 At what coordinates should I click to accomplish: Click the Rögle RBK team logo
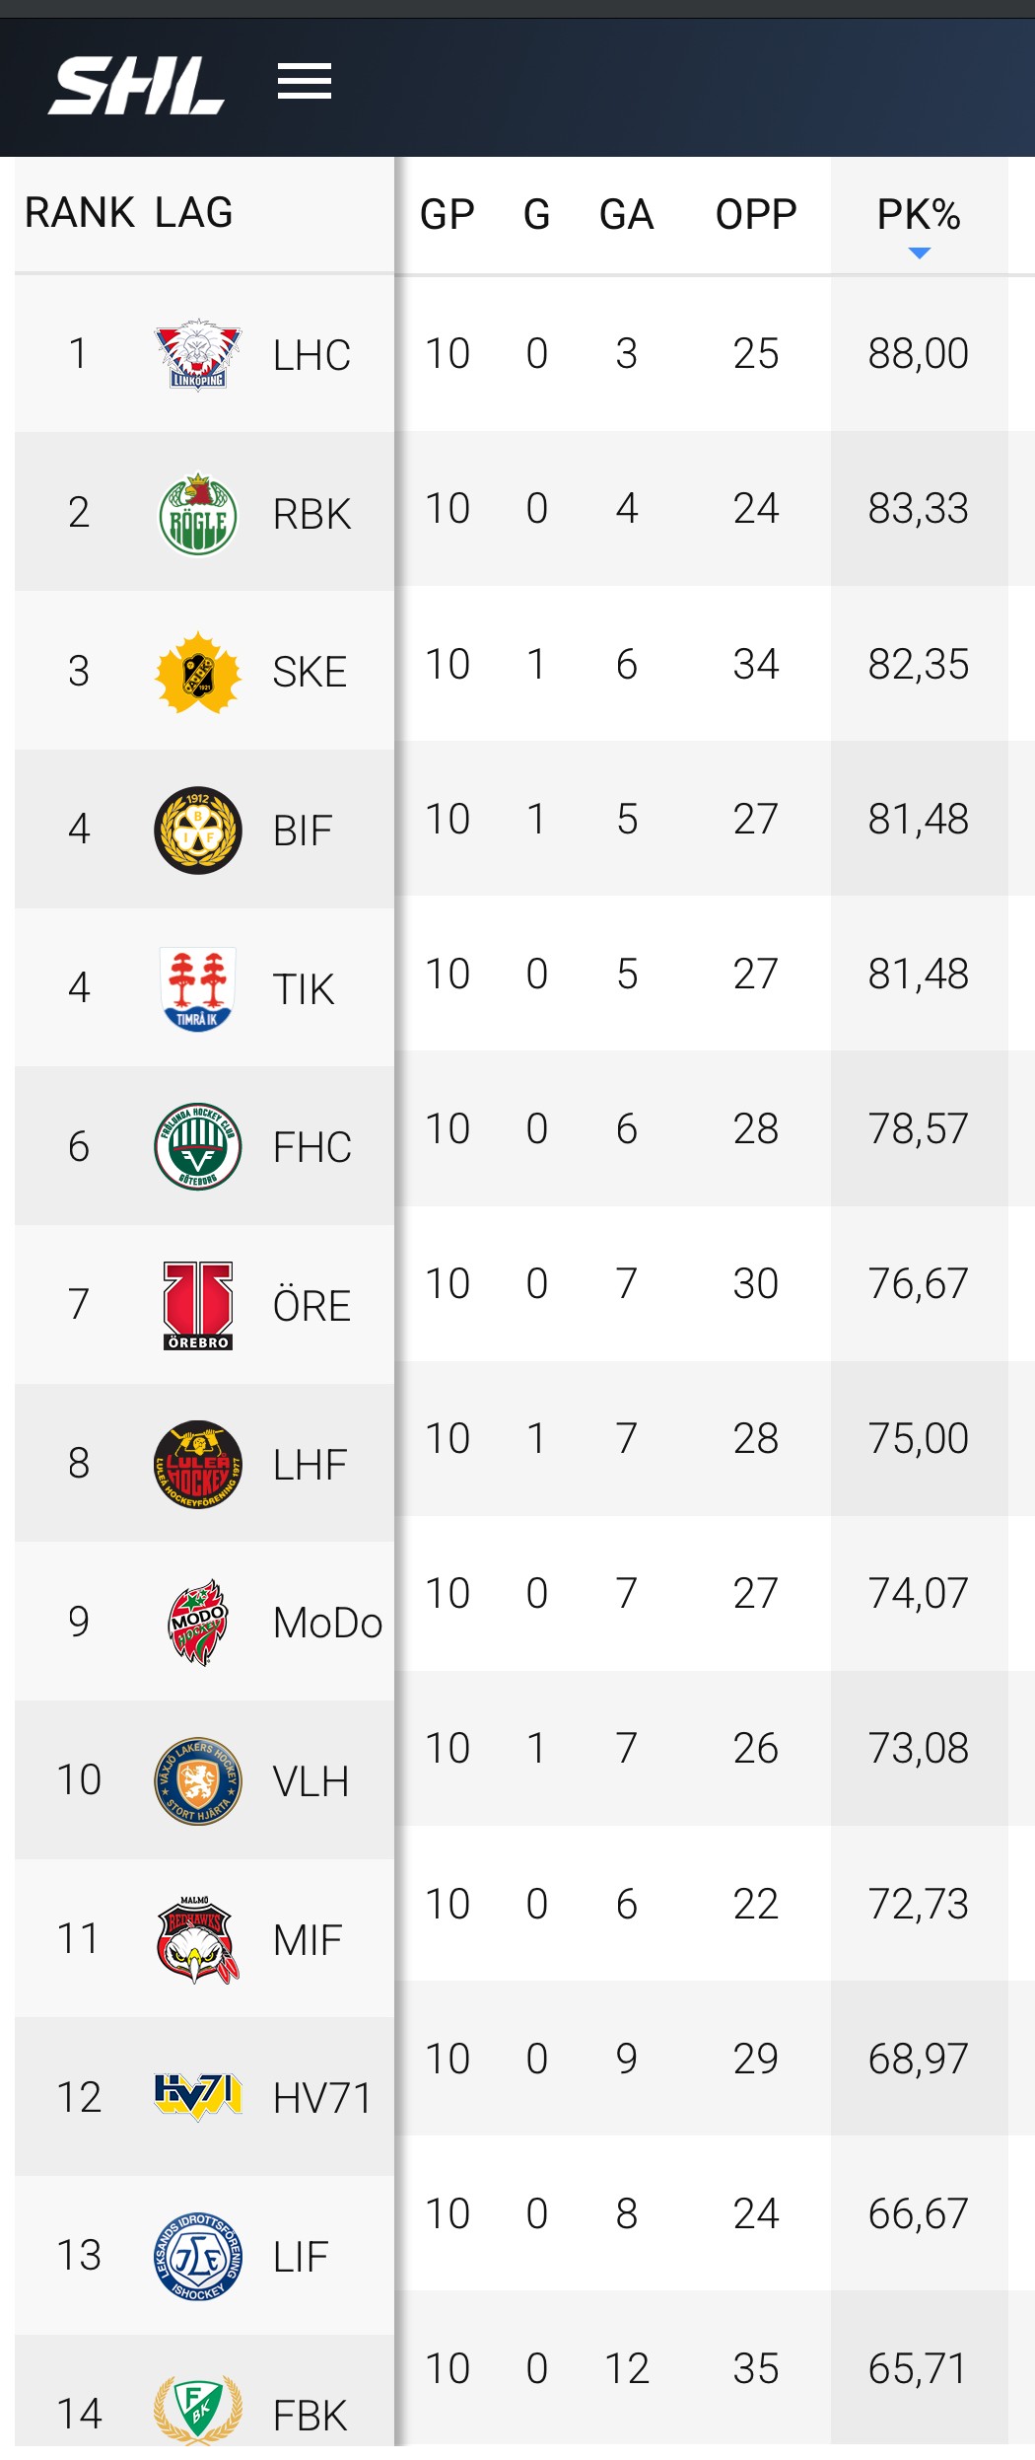(x=198, y=513)
